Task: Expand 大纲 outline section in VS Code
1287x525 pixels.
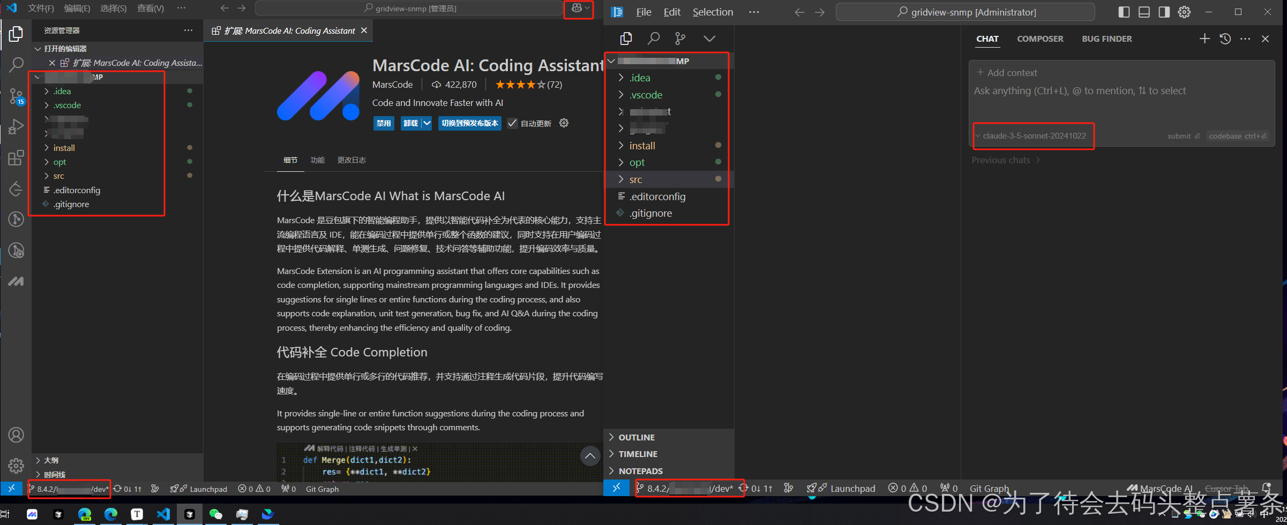Action: coord(117,460)
